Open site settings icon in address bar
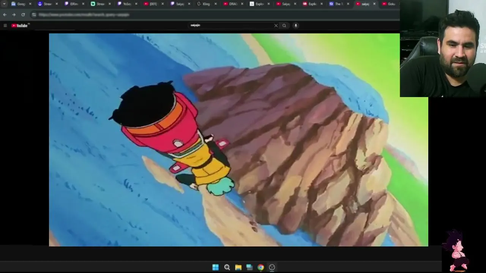 click(34, 14)
